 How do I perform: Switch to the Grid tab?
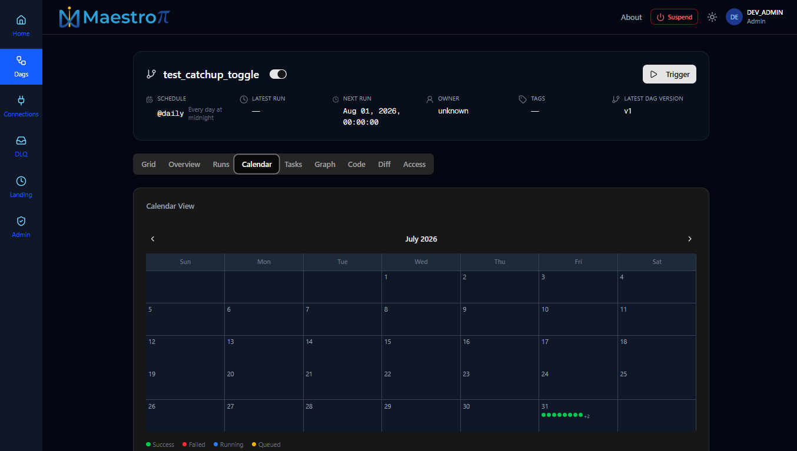click(148, 164)
